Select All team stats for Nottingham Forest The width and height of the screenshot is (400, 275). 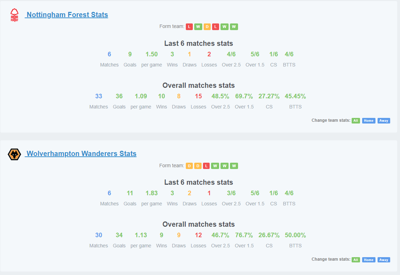356,121
